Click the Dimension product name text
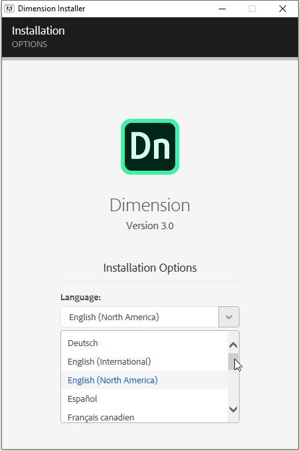The image size is (300, 451). [150, 205]
